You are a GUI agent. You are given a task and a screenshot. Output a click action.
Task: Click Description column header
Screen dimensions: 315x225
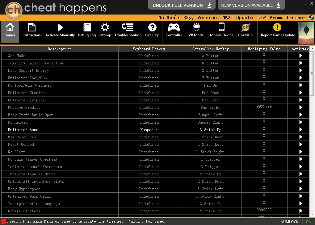pyautogui.click(x=60, y=49)
